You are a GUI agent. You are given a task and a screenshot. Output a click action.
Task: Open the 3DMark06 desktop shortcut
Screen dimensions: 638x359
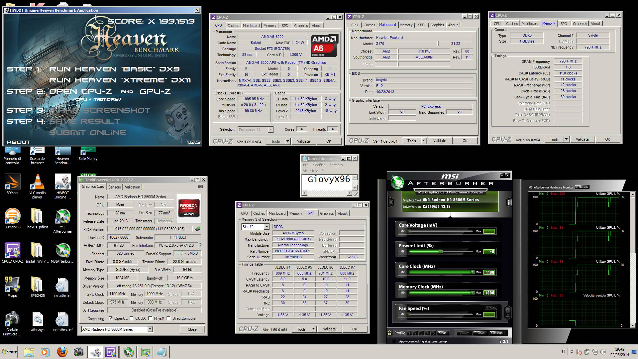tap(12, 219)
